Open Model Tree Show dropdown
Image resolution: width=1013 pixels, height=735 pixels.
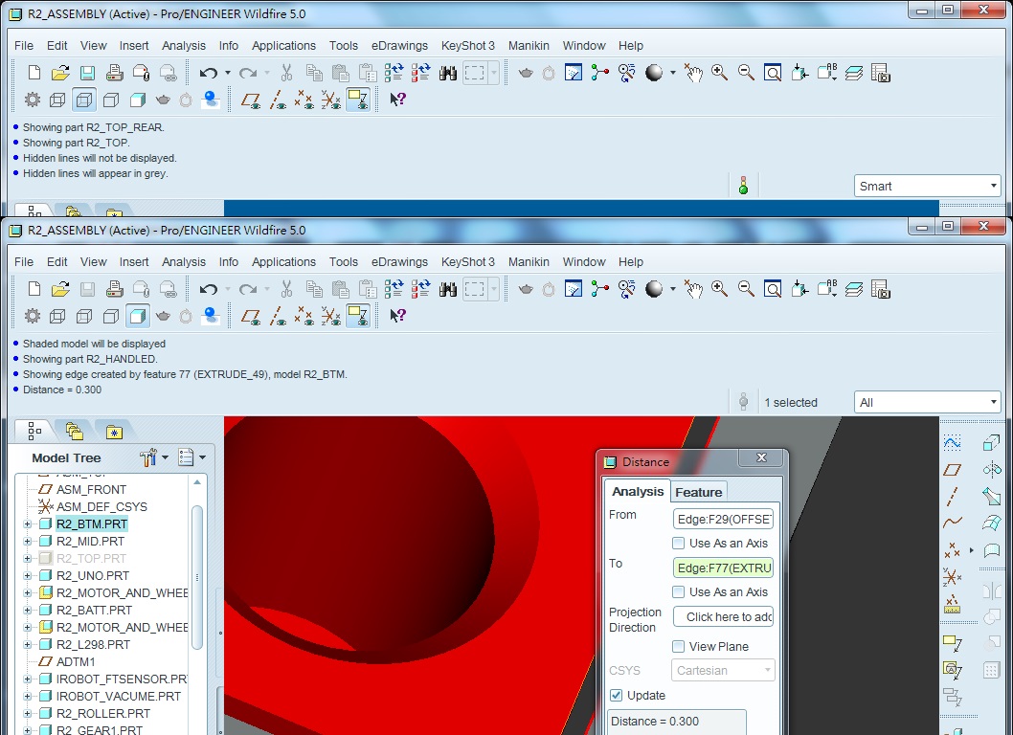[191, 457]
